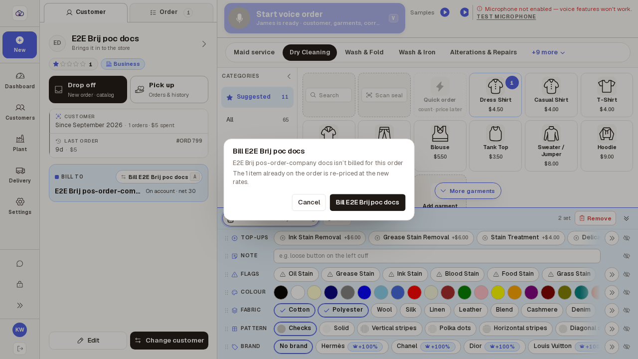Click the Start voice order microphone
This screenshot has height=359, width=638.
click(x=239, y=18)
